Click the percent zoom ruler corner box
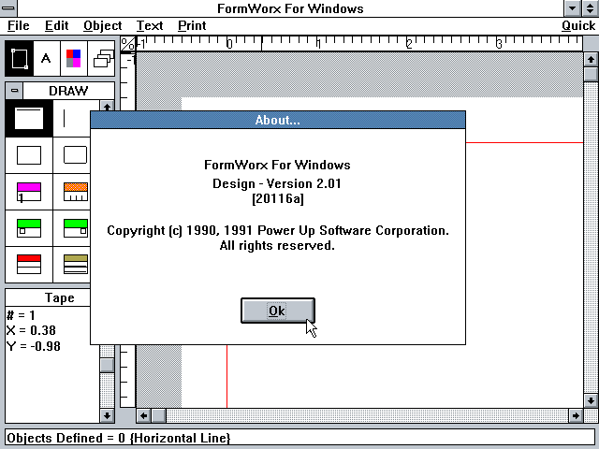599x449 pixels. [x=128, y=44]
